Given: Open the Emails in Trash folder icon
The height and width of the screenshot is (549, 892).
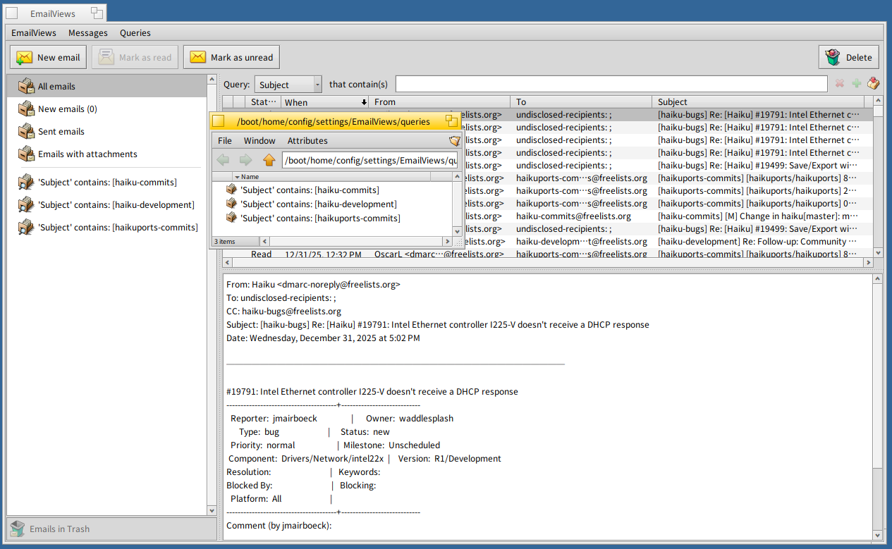Looking at the screenshot, I should (x=18, y=529).
